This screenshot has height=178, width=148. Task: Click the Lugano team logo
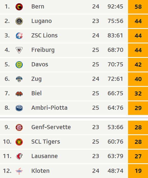[x=19, y=21]
